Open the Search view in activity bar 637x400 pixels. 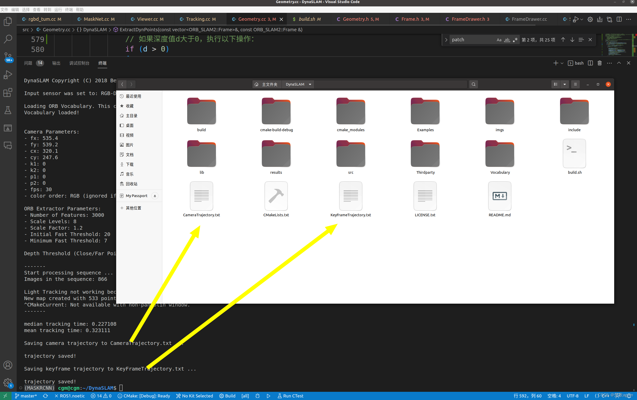[x=8, y=39]
